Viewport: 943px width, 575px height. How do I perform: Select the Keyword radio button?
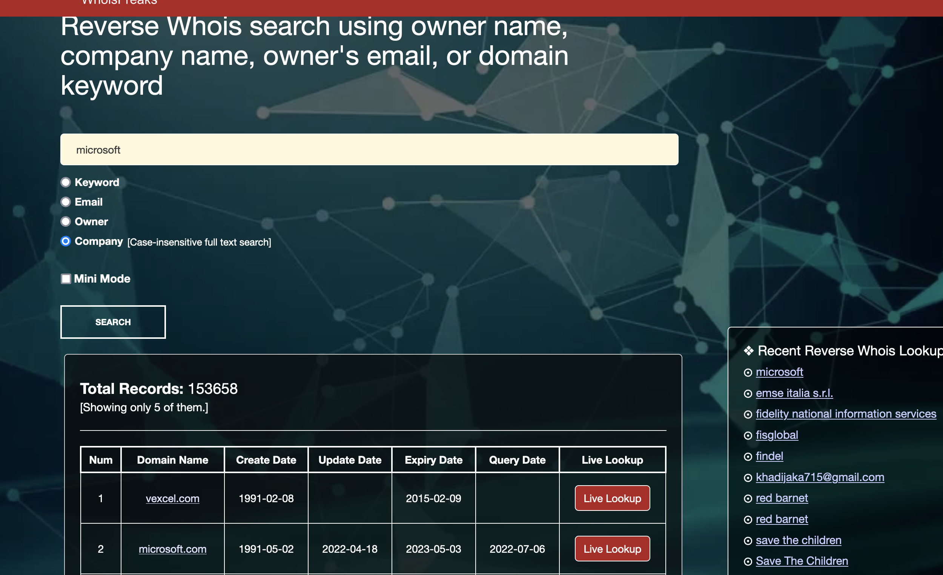[66, 182]
